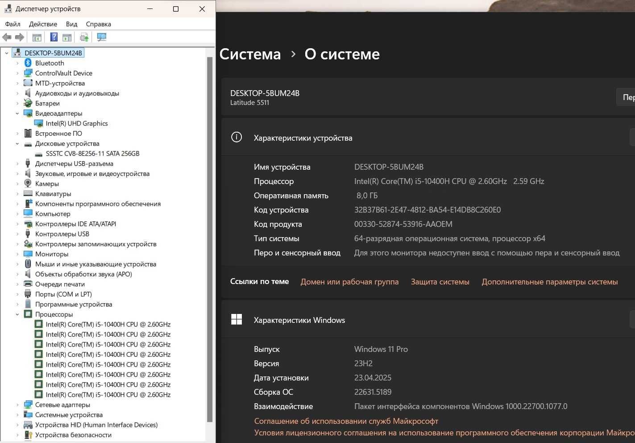Click the Help question mark toolbar icon
This screenshot has width=635, height=443.
pos(54,38)
